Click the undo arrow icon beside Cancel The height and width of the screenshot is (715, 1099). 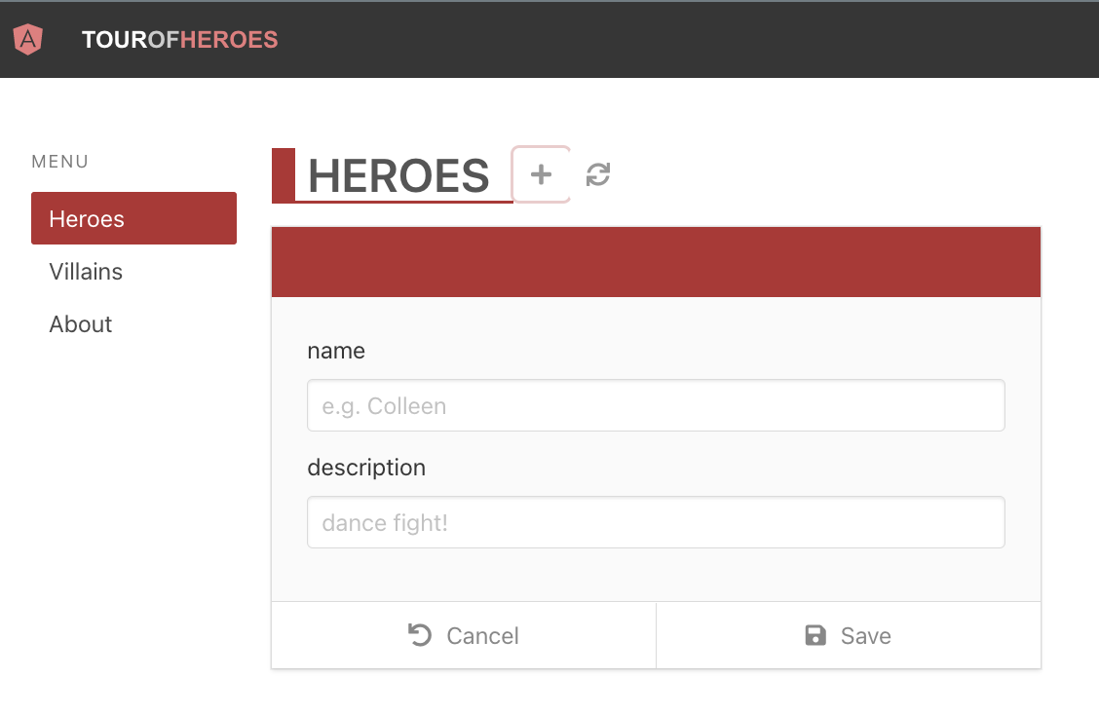coord(420,635)
